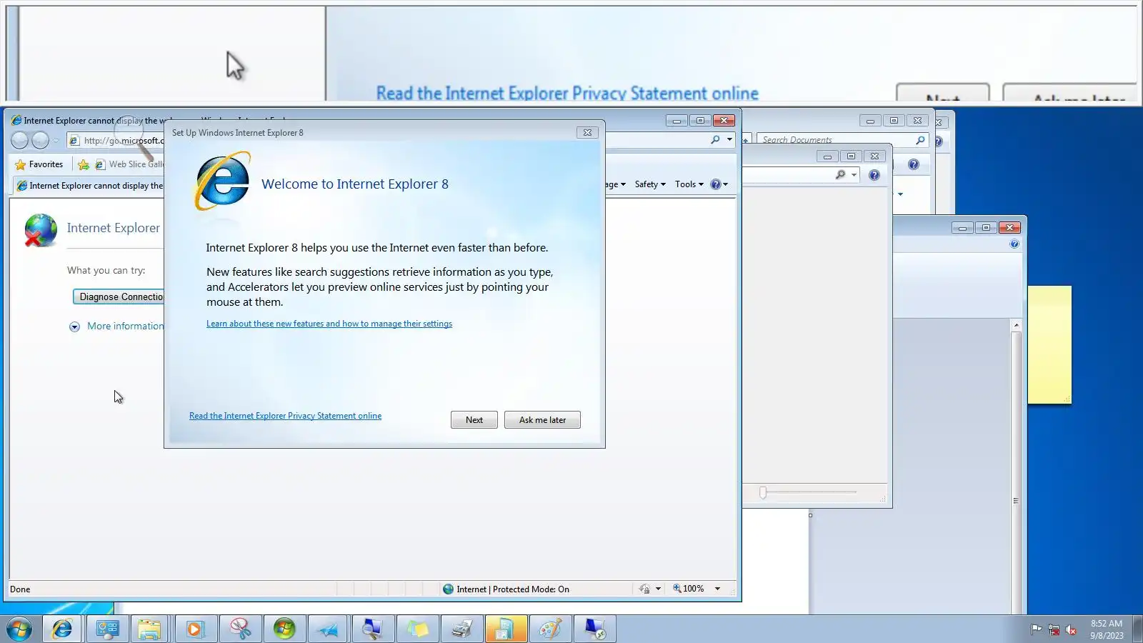Click the Add to Favorites Bar star icon
The width and height of the screenshot is (1143, 643).
[84, 164]
